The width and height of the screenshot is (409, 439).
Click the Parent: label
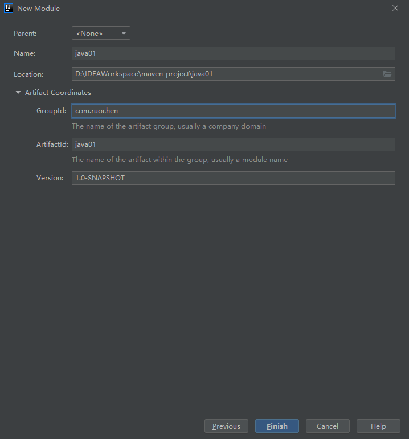tap(25, 34)
